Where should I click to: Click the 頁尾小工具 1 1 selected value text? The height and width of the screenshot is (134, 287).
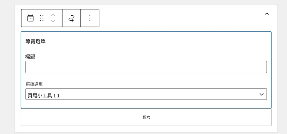pos(44,95)
